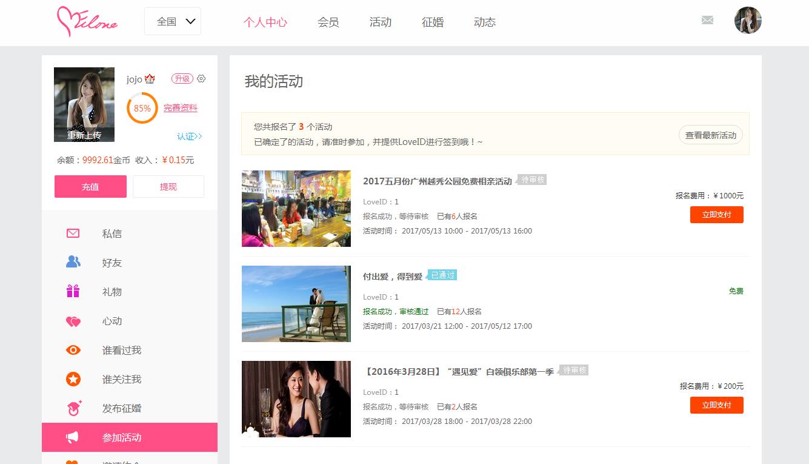The width and height of the screenshot is (809, 464).
Task: Open 谁关注我 star icon
Action: (73, 379)
